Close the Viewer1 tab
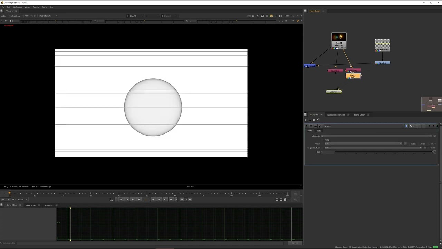Screen dimensions: 442x249 [16, 11]
